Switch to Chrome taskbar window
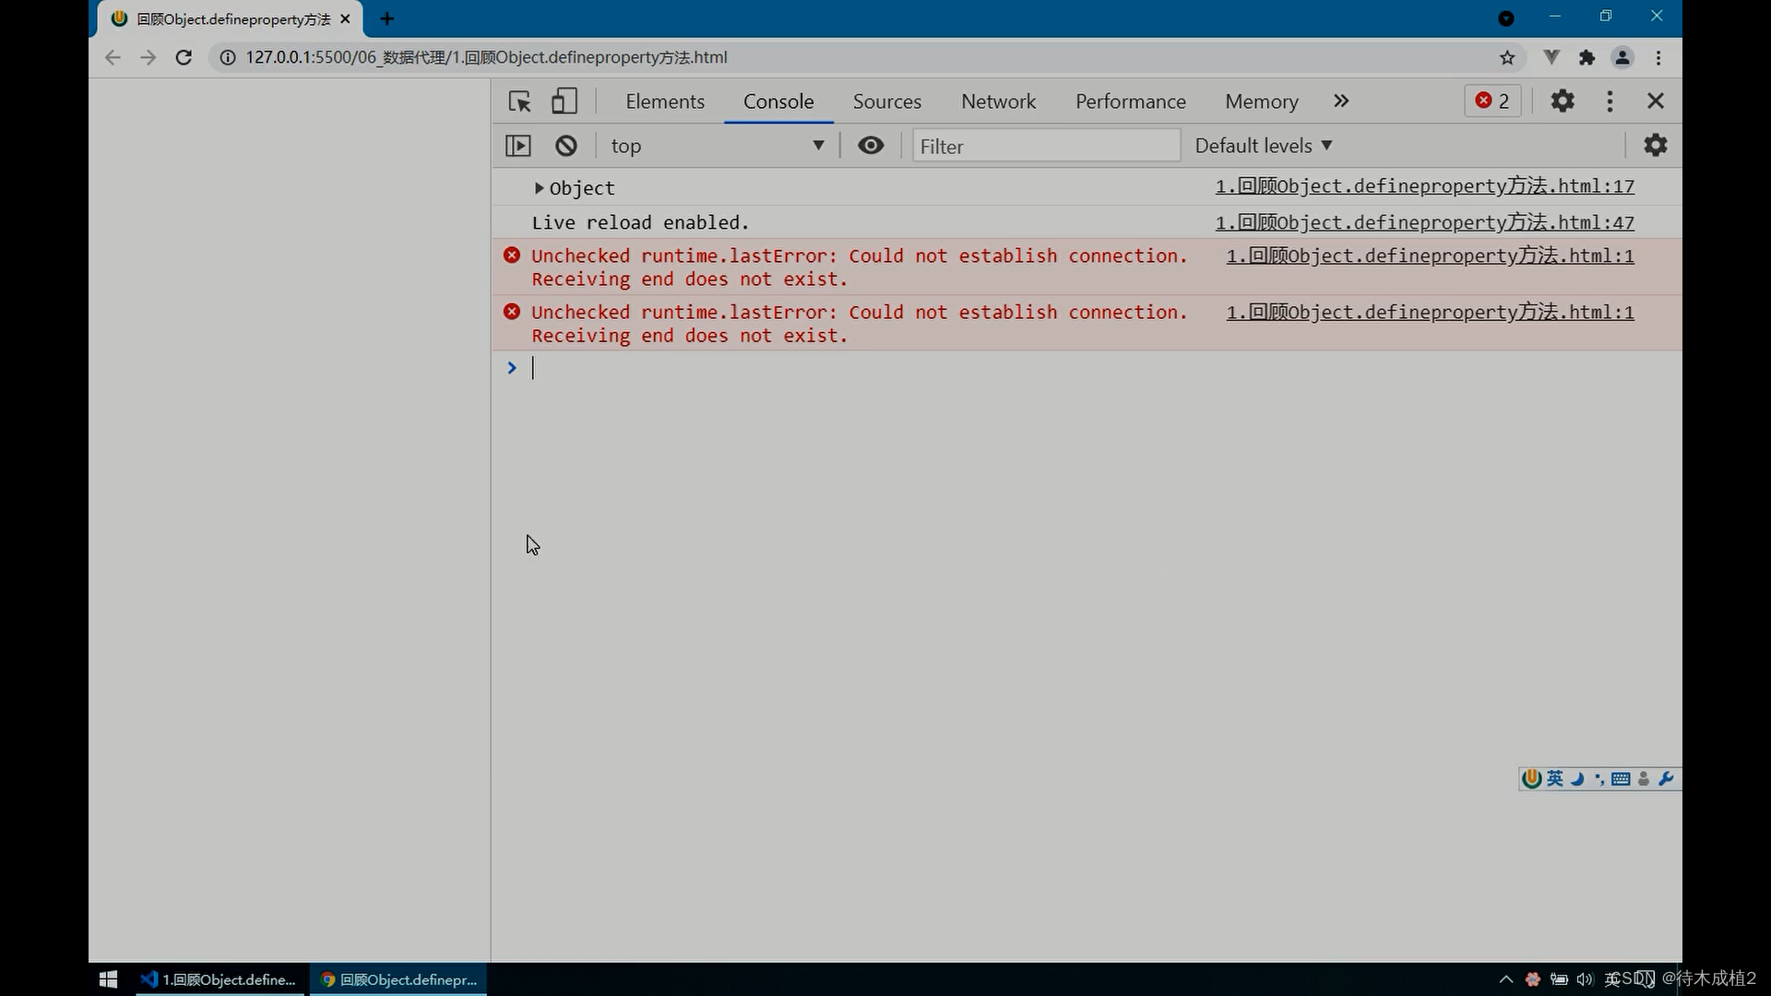This screenshot has width=1771, height=996. [x=398, y=979]
